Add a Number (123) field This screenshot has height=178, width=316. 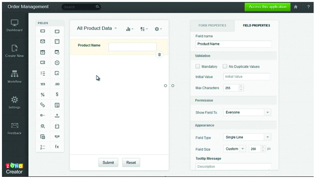[x=42, y=84]
